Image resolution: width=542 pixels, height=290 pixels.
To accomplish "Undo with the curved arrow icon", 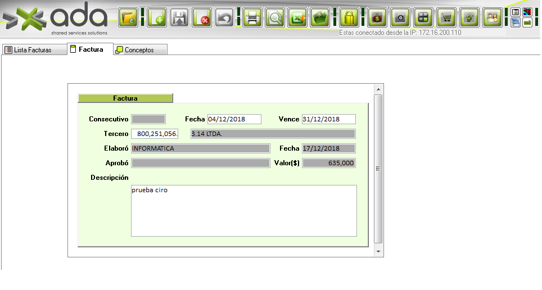I will coord(224,17).
